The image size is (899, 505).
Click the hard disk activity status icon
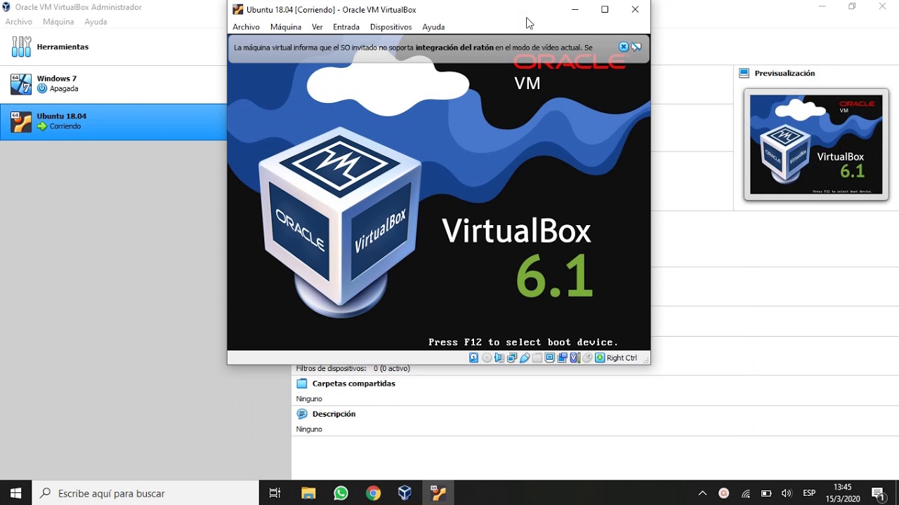(x=473, y=358)
